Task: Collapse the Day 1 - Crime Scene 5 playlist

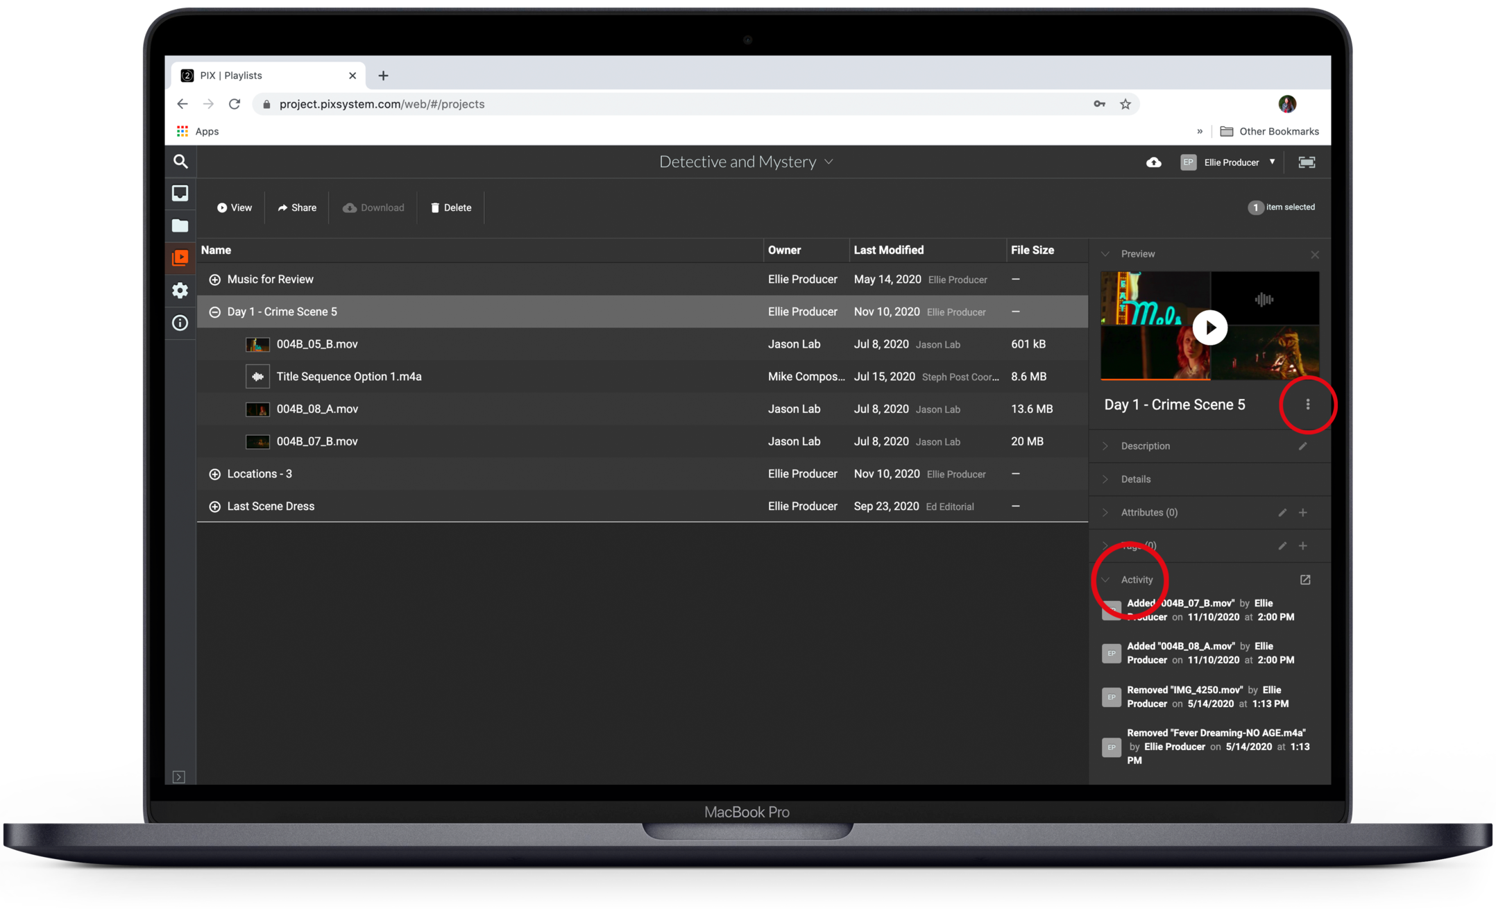Action: tap(215, 312)
